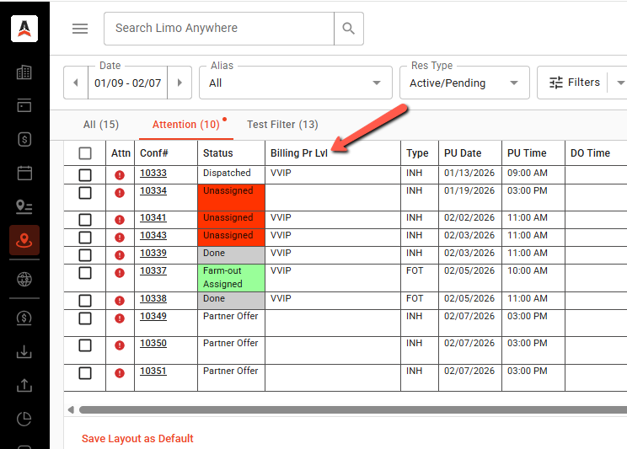
Task: Check the select-all checkbox in table header
Action: pyautogui.click(x=85, y=153)
